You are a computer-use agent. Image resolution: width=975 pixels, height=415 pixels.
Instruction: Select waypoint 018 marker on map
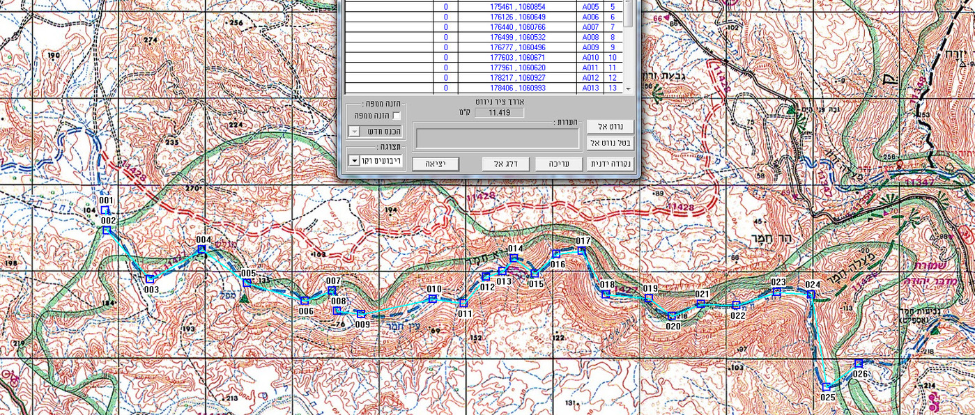pyautogui.click(x=606, y=294)
